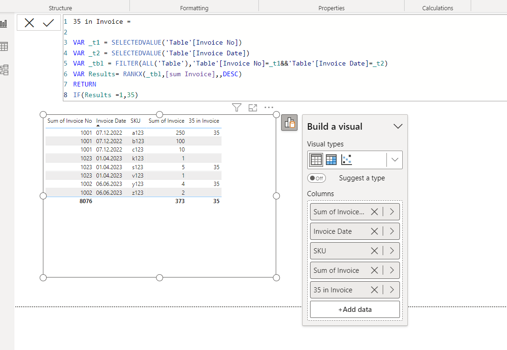Select the Scatter chart visual type icon

pyautogui.click(x=346, y=159)
